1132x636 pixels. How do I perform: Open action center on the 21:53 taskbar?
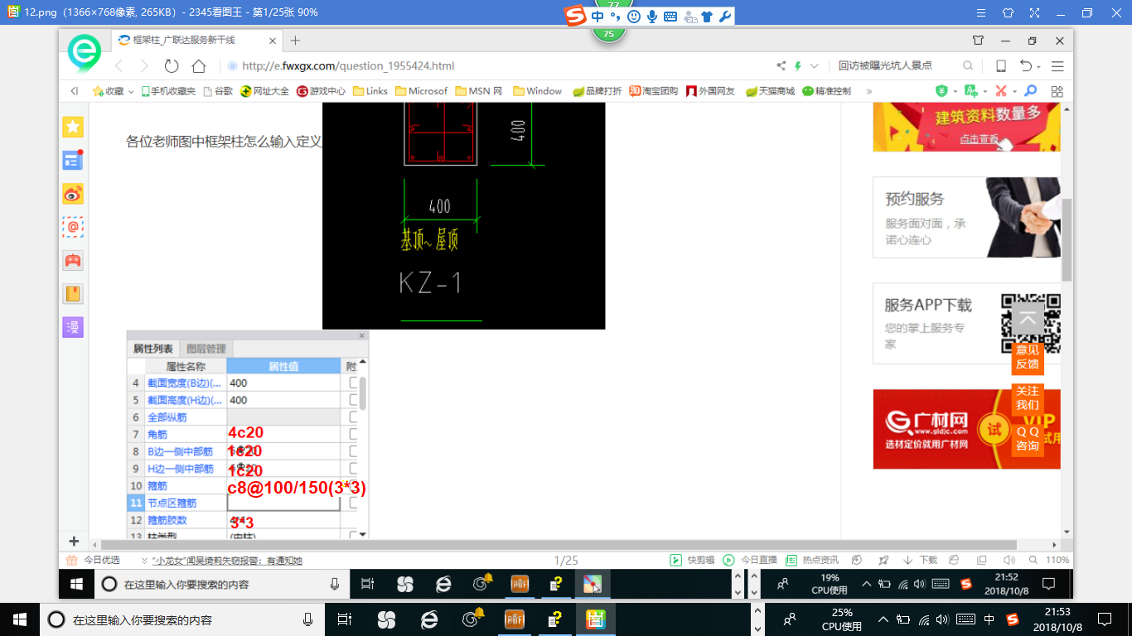(x=1105, y=619)
